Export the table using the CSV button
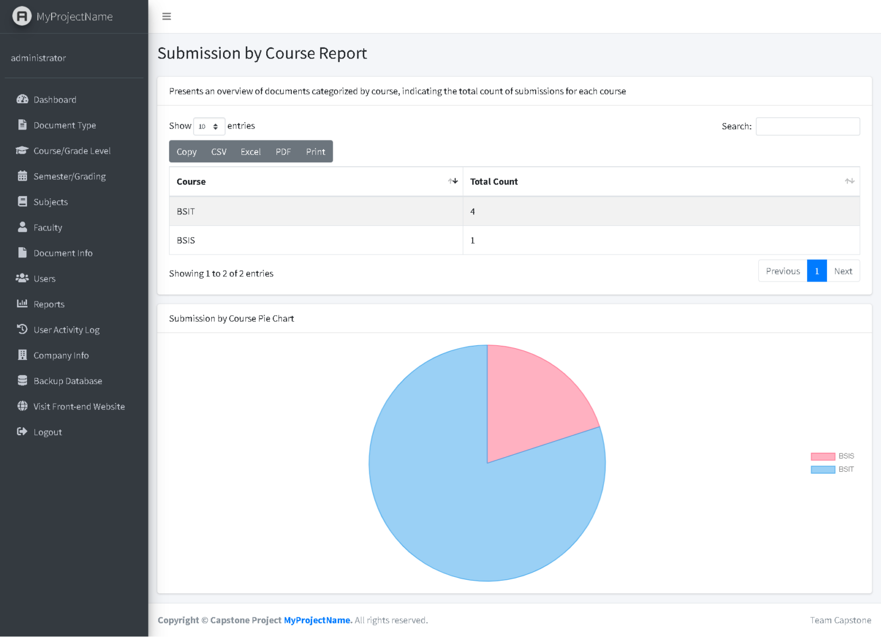 click(x=219, y=151)
